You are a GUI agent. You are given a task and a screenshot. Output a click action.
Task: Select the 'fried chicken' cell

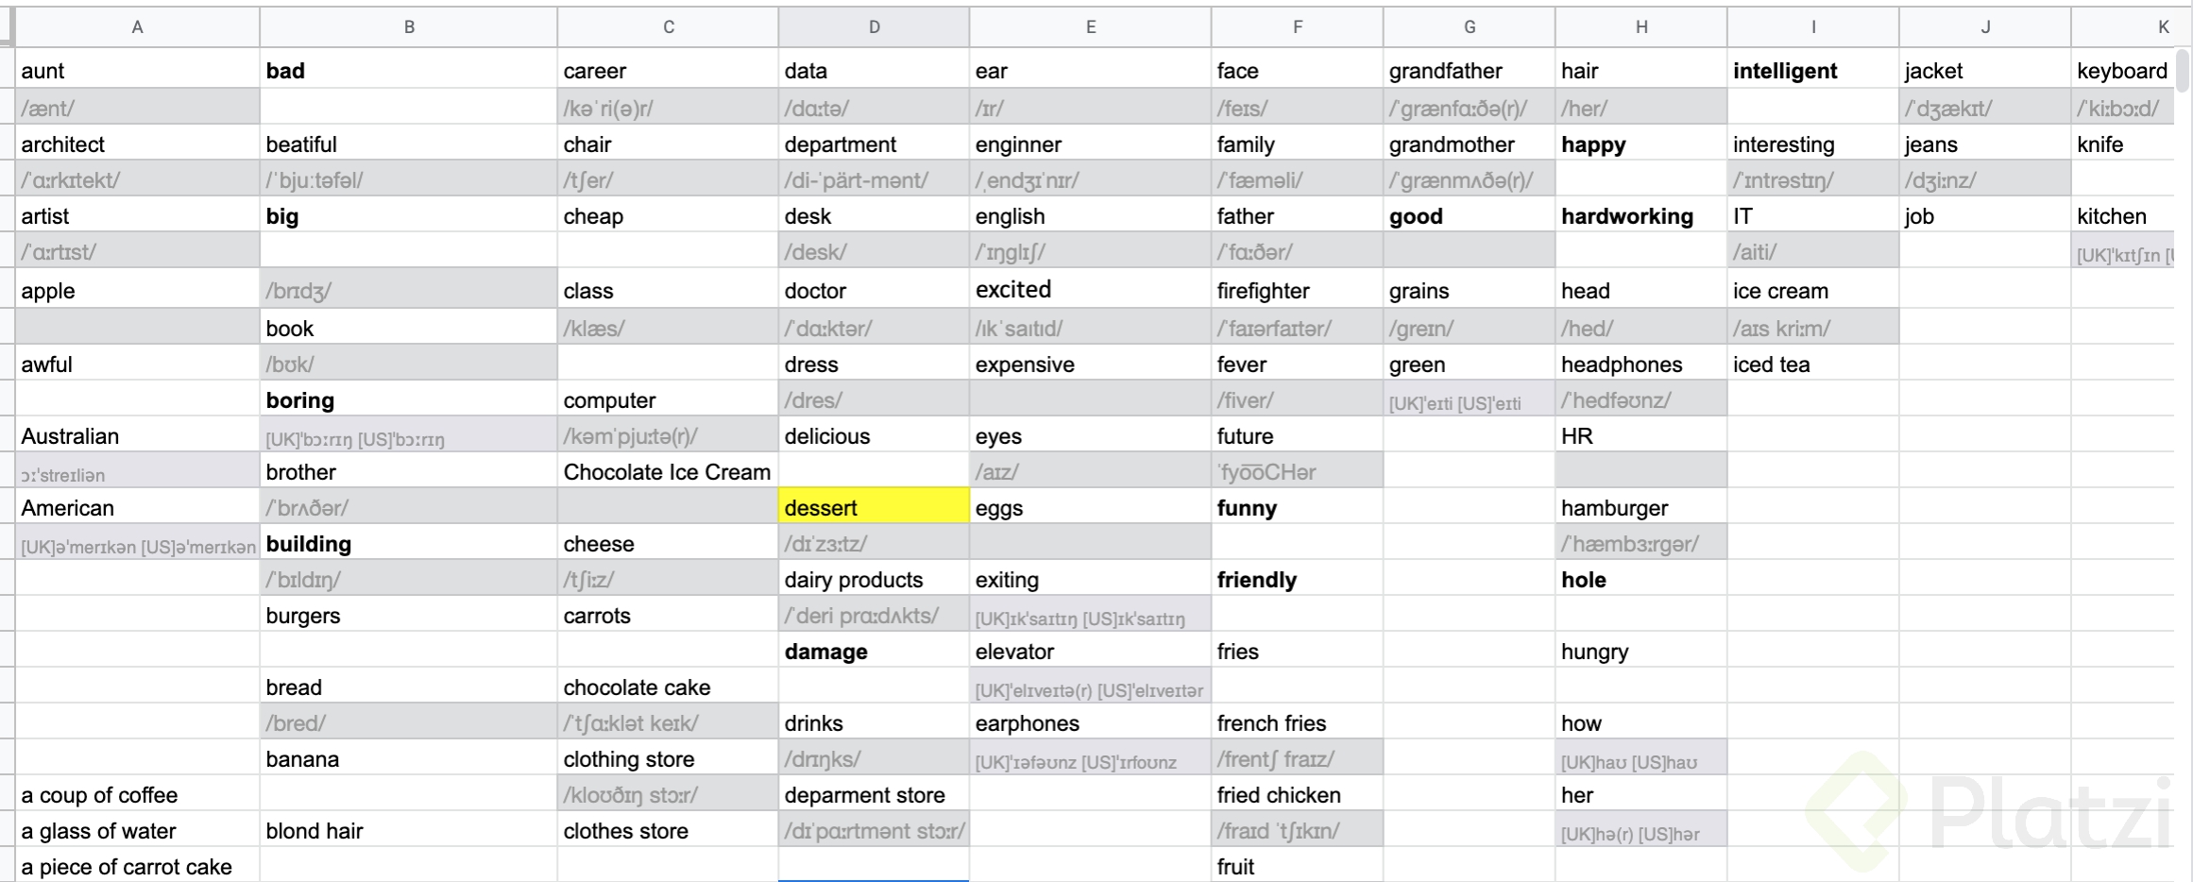click(1296, 794)
